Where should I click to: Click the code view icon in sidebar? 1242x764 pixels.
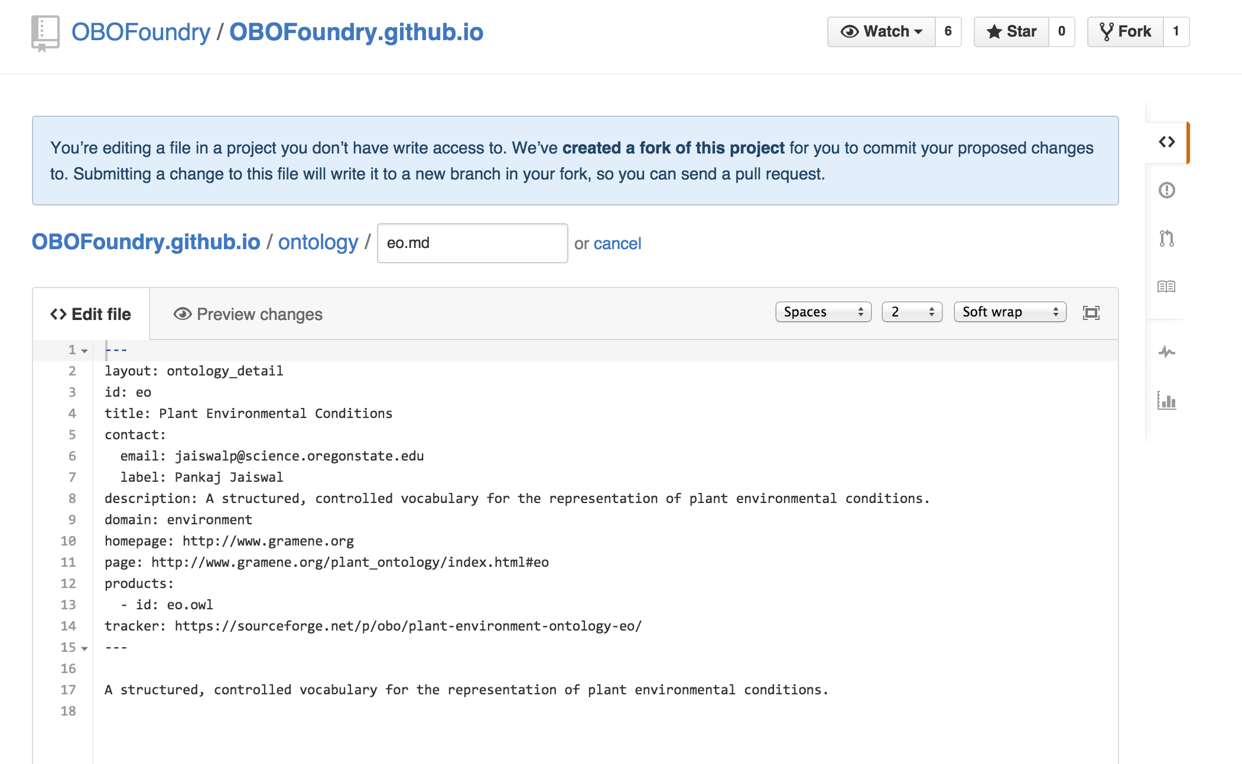(1168, 142)
